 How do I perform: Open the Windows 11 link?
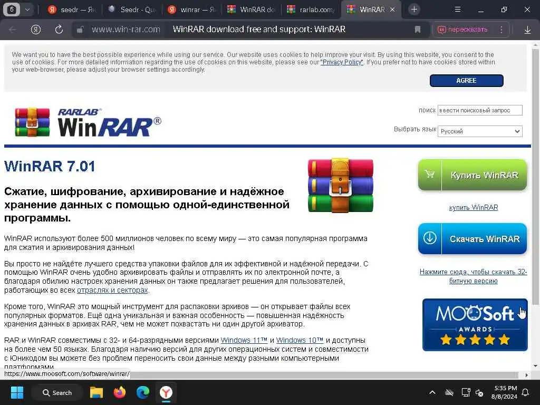coord(244,340)
